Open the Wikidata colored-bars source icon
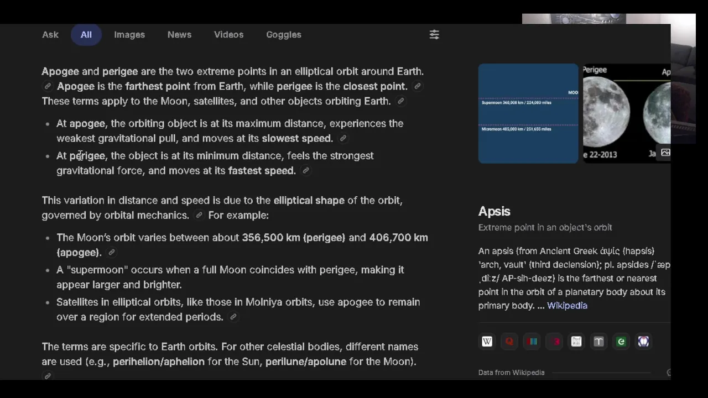Viewport: 708px width, 398px height. point(532,342)
